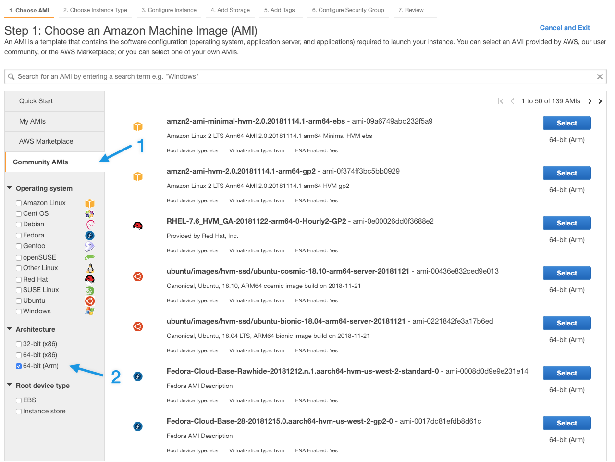
Task: Click the Fedora icon beside Fedora-Cloud-Base-28 AMI
Action: [138, 426]
